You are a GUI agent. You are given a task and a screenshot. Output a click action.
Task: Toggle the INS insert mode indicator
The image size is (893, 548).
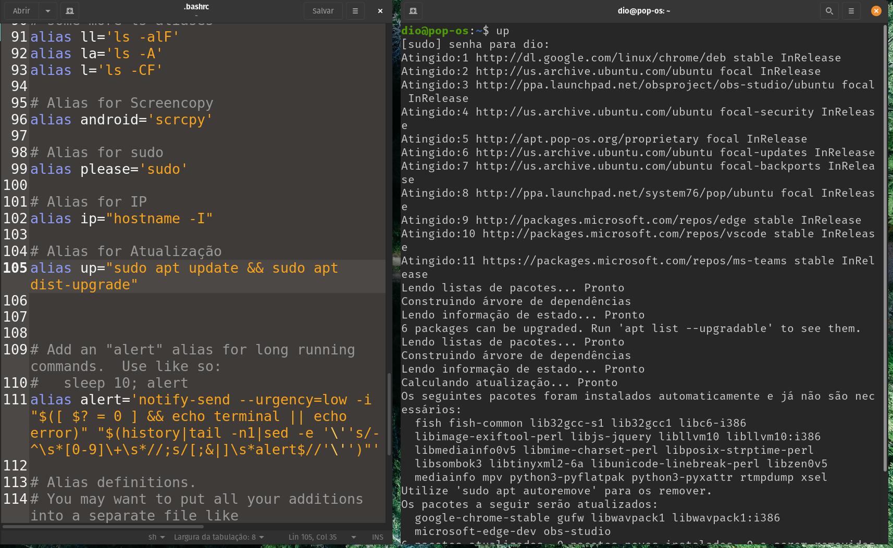[378, 537]
